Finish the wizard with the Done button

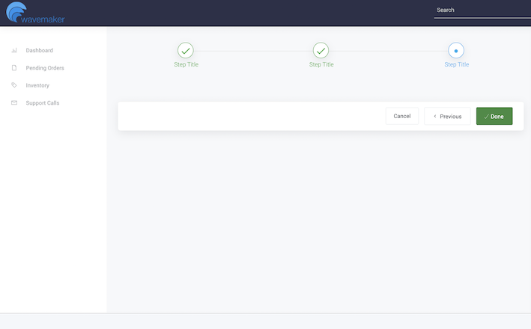coord(494,116)
